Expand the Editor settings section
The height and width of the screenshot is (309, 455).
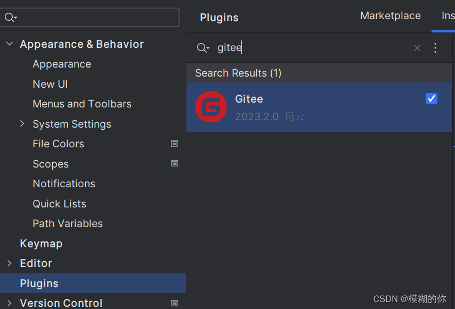point(10,263)
